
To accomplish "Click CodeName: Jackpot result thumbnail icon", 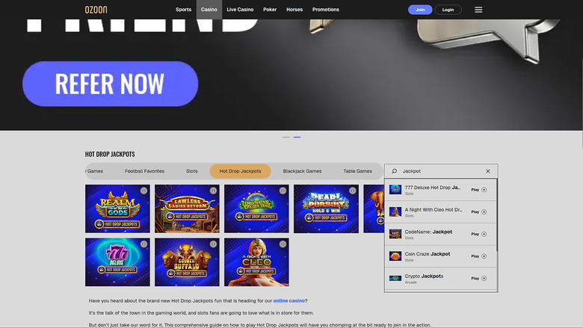I will point(395,234).
